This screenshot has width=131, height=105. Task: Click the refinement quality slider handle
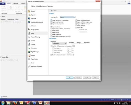[x=79, y=44]
